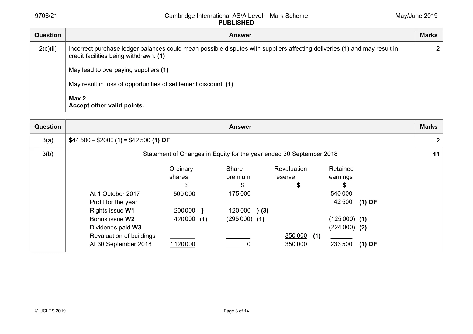This screenshot has width=473, height=334.
Task: Click the 'At 30 September 2018' row label
Action: point(121,244)
